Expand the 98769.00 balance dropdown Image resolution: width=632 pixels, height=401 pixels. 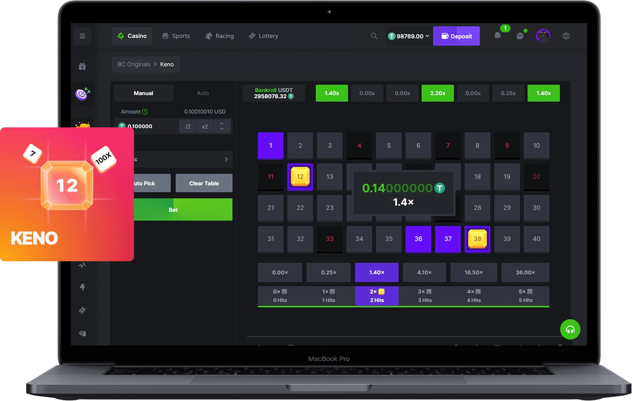[x=409, y=36]
